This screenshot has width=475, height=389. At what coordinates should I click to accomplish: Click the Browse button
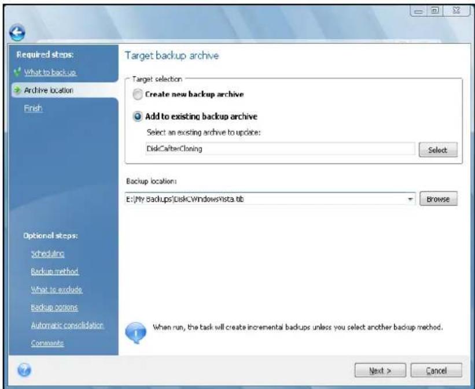pos(439,199)
